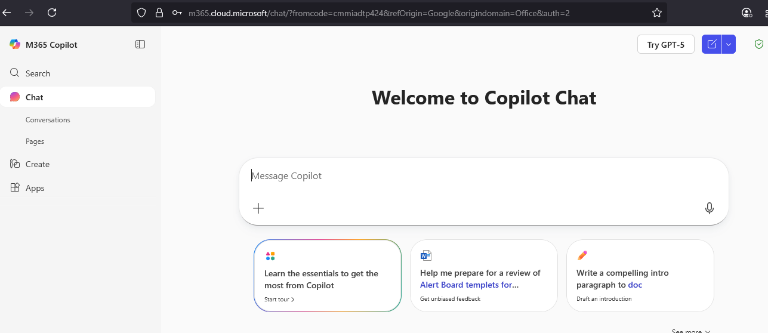768x333 pixels.
Task: Open Search in the sidebar
Action: (x=78, y=73)
